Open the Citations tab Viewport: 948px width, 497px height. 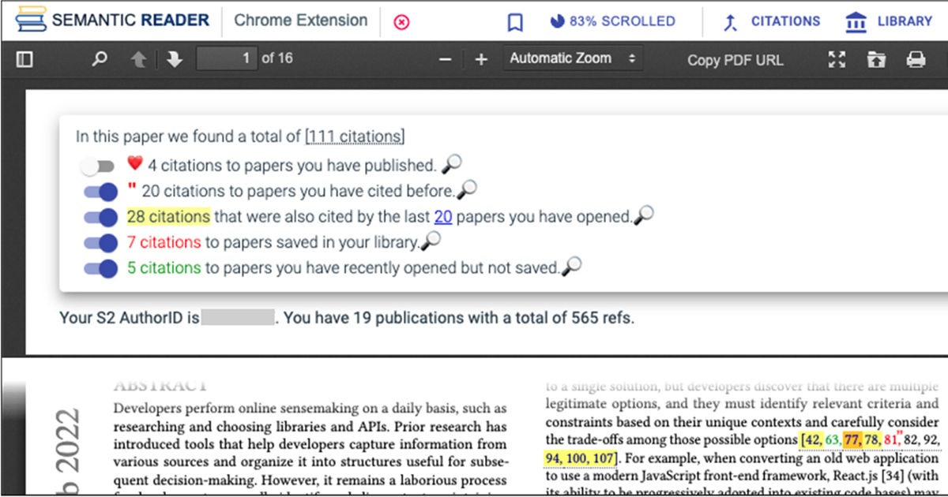pos(772,22)
